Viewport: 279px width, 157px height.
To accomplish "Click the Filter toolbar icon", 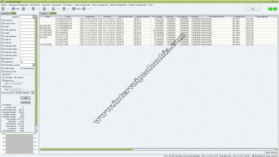I will pyautogui.click(x=13, y=9).
